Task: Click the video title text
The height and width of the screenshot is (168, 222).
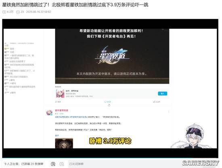Action: pos(75,5)
